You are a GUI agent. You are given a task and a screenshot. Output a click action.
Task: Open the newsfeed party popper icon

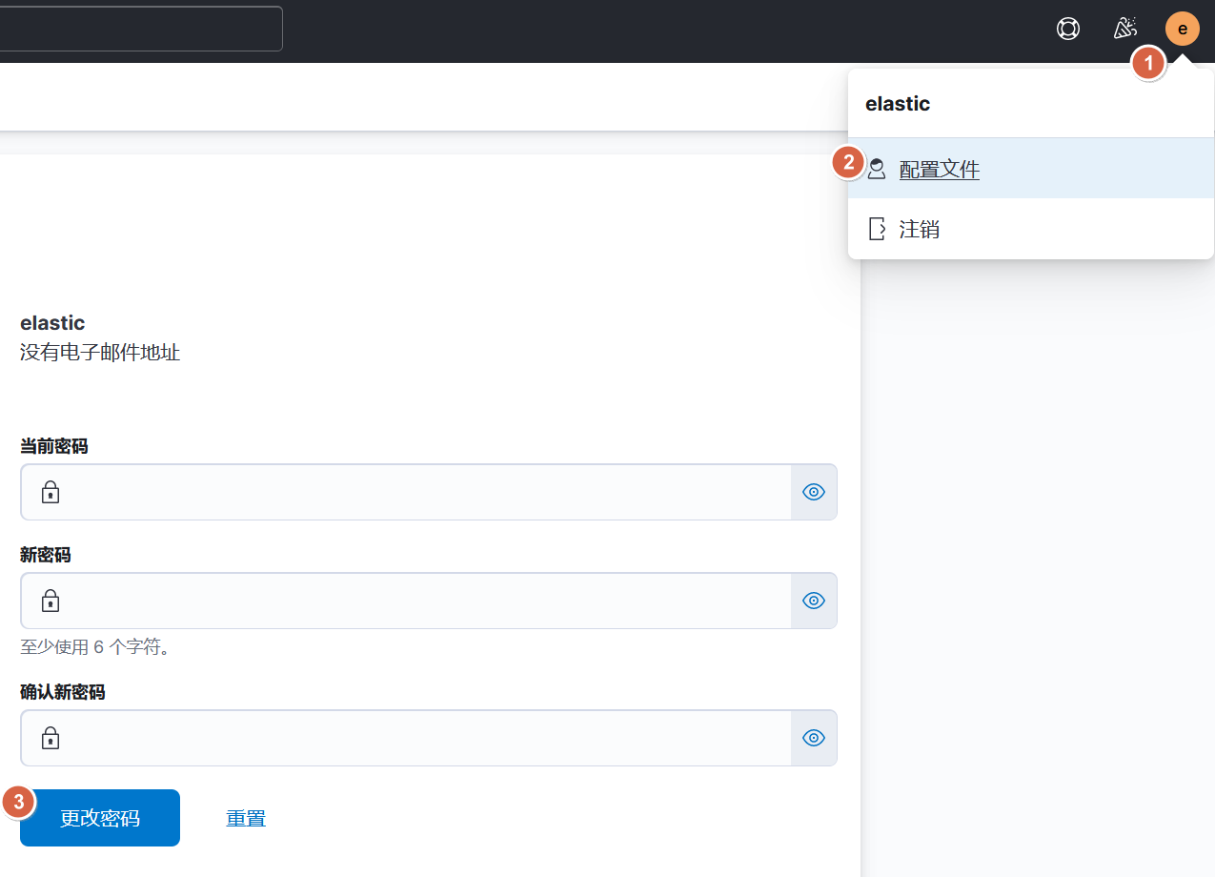click(x=1125, y=29)
